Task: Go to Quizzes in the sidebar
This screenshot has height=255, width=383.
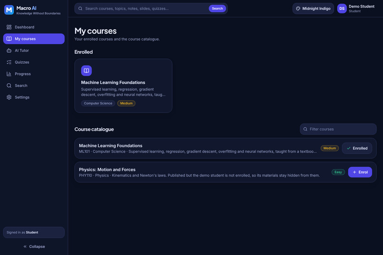Action: click(x=34, y=62)
